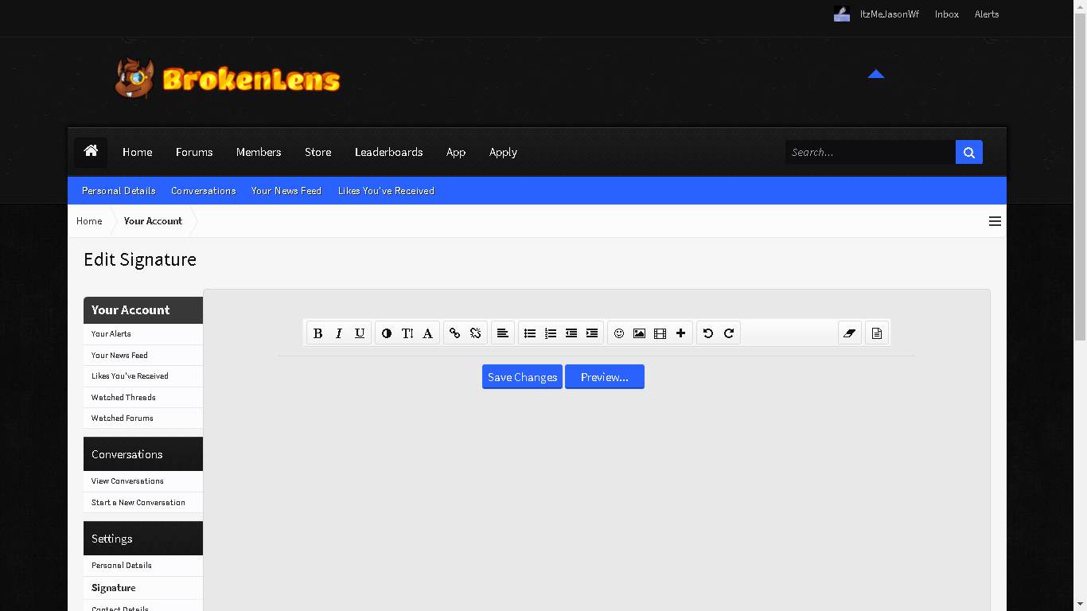Remove formatting with the eraser icon
Viewport: 1087px width, 611px height.
tap(850, 333)
